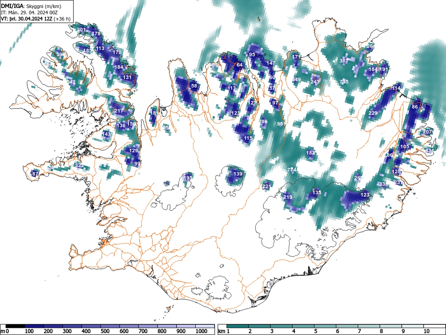
Task: Click the '115' visibility value
Action: 248,138
